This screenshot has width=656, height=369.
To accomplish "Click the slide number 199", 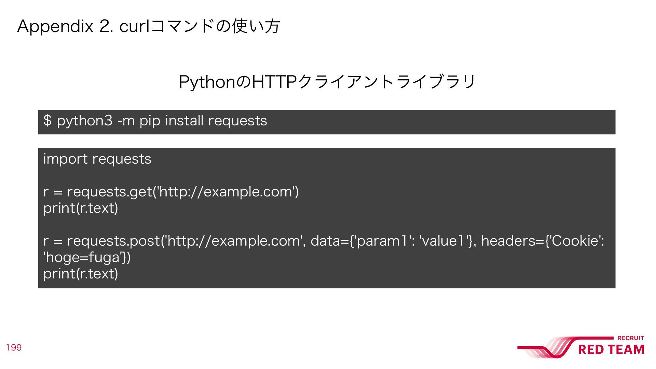I will (14, 347).
